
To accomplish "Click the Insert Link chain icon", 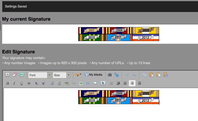I will [x=67, y=83].
